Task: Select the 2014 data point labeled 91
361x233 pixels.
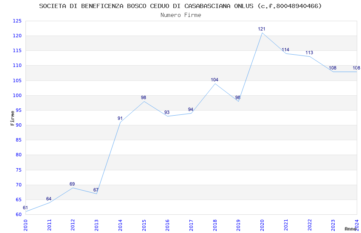Action: [x=120, y=118]
